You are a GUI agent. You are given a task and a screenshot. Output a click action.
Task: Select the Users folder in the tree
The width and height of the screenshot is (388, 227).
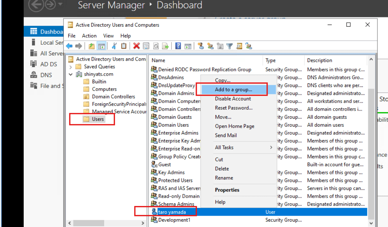point(94,119)
